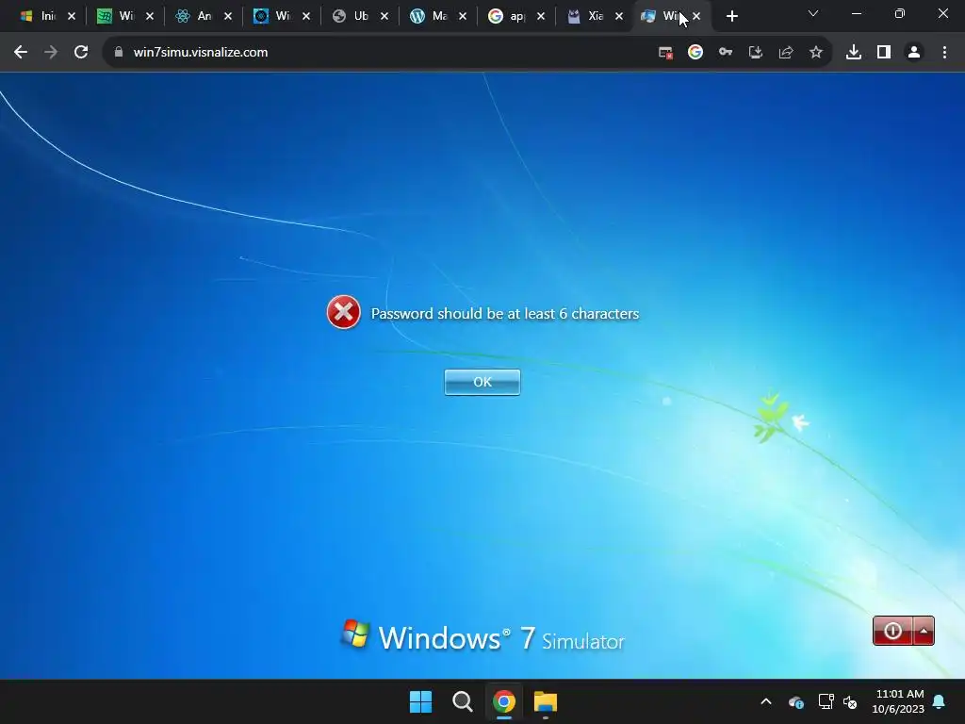Reload the win7simu page

click(81, 53)
